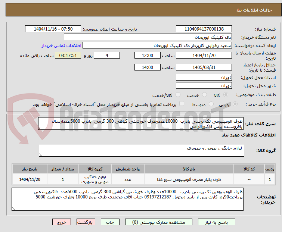The height and width of the screenshot is (232, 282).
Task: Click the ایجاد کننده درخواست field
Action: pos(157,46)
